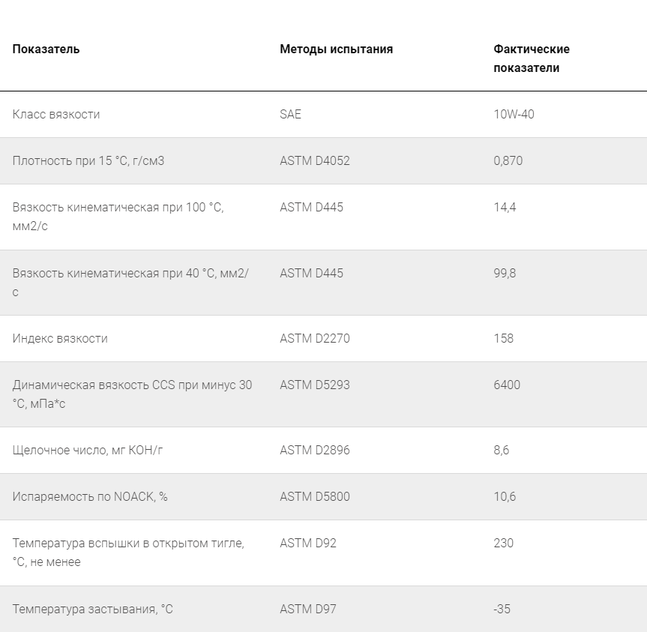Click the density value 0,870
Image resolution: width=647 pixels, height=632 pixels.
click(508, 161)
